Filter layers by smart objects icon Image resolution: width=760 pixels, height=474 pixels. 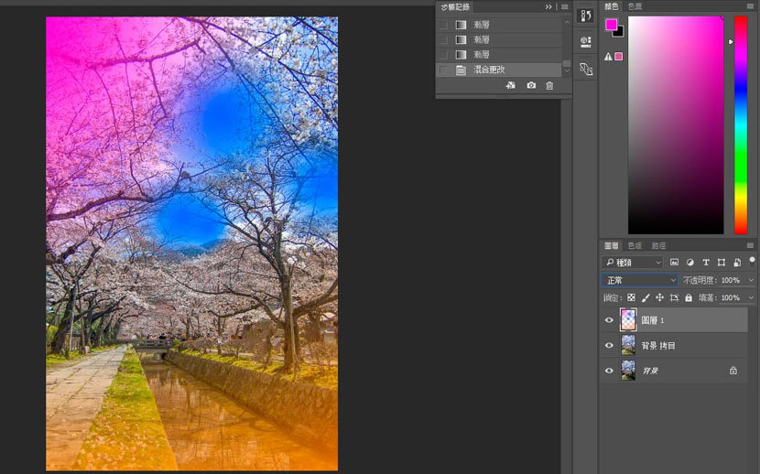pyautogui.click(x=737, y=263)
